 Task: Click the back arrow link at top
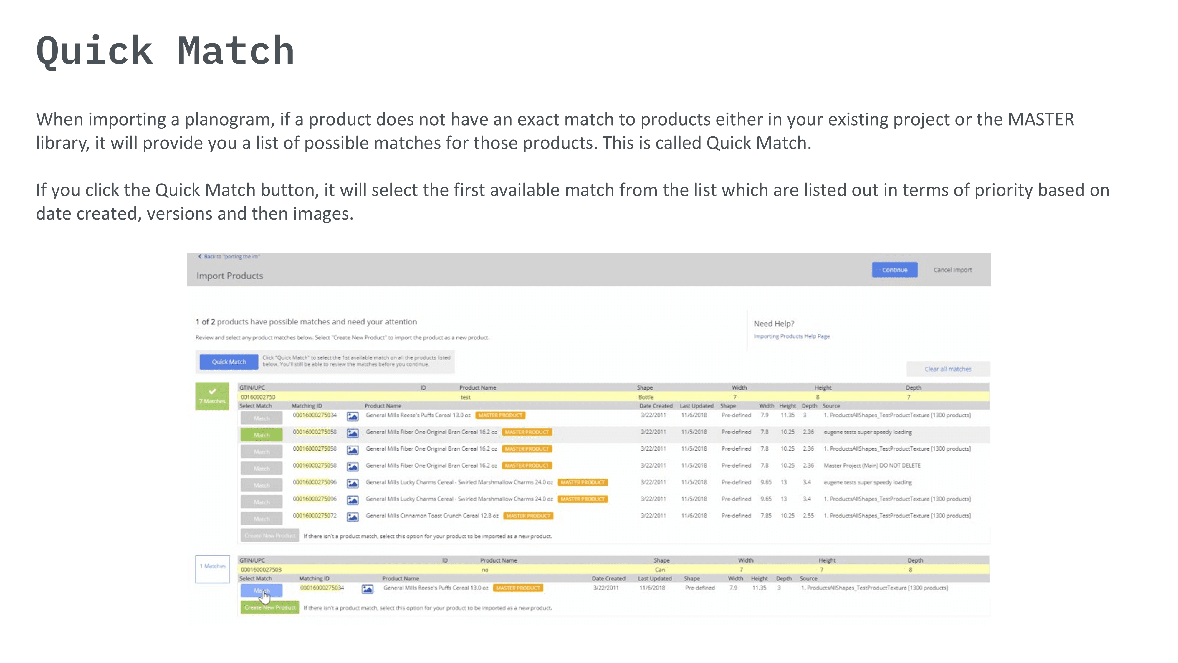pyautogui.click(x=229, y=257)
